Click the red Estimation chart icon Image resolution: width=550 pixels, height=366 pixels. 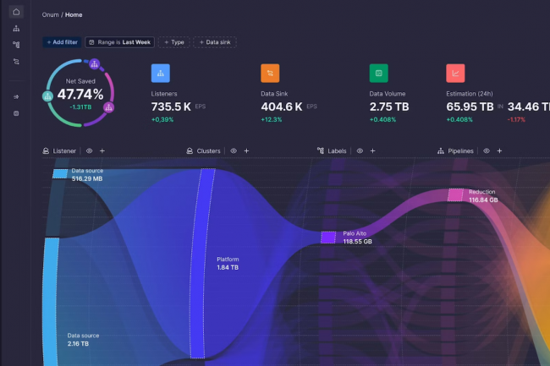click(x=455, y=74)
